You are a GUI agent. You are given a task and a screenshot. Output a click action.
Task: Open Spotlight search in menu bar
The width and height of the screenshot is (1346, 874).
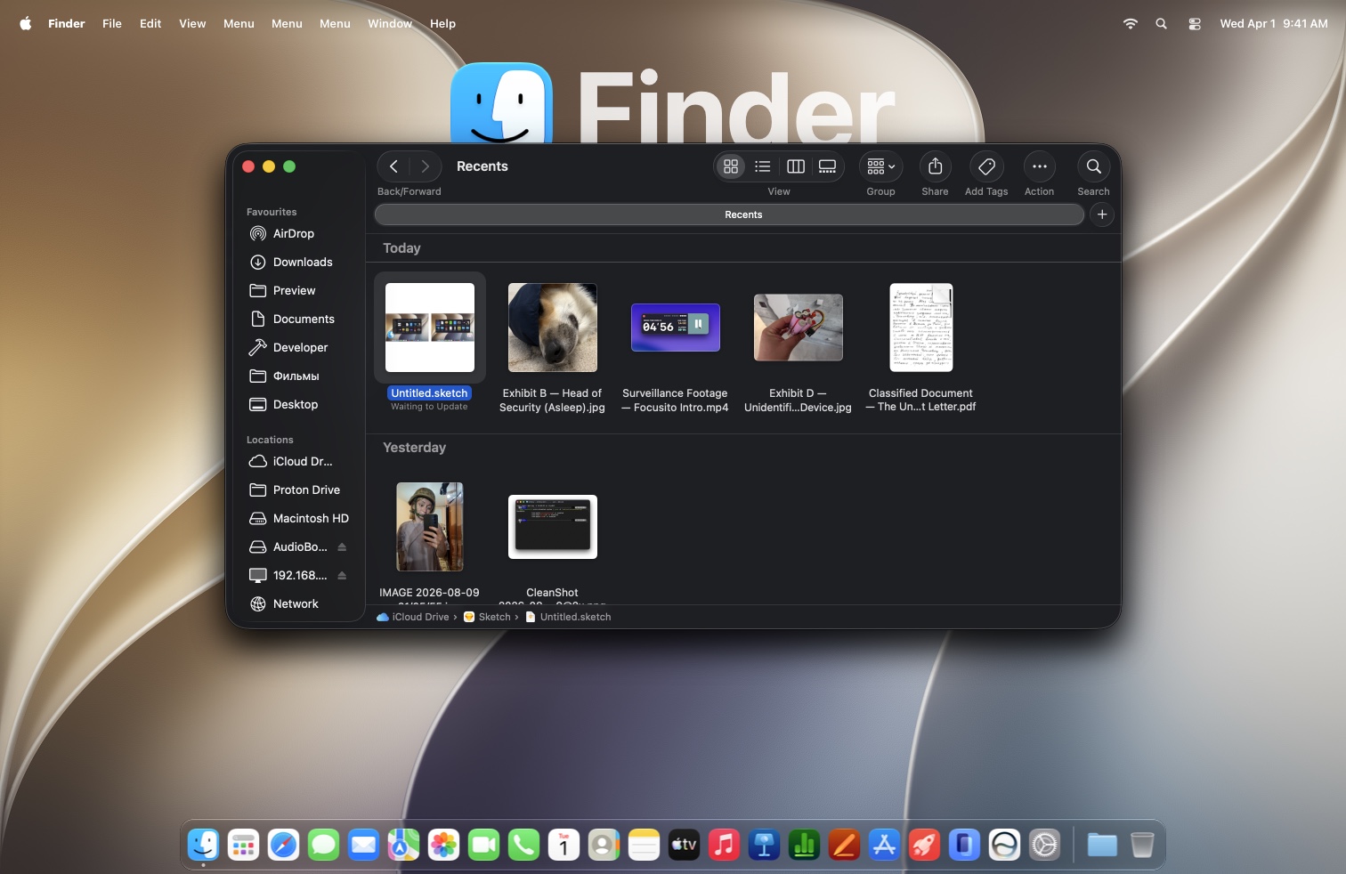1161,24
